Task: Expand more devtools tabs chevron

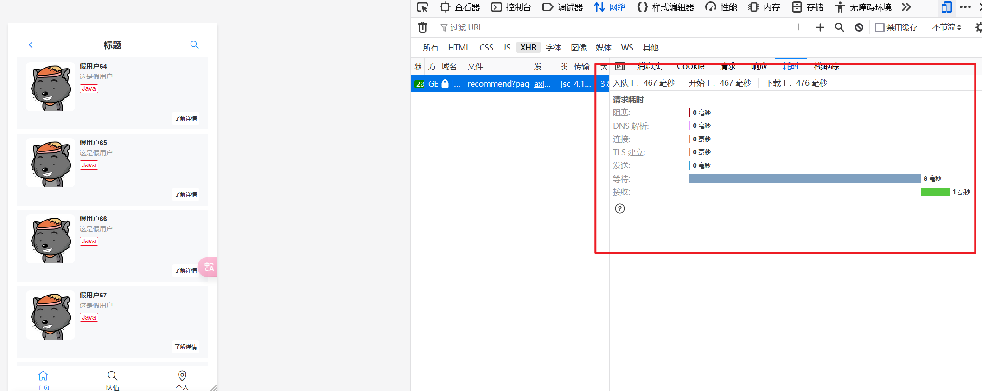Action: pyautogui.click(x=906, y=7)
